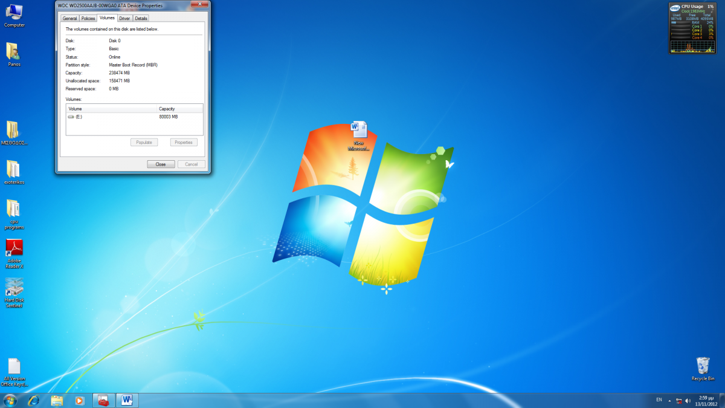Open the Windows Start orb
This screenshot has width=725, height=408.
[10, 400]
